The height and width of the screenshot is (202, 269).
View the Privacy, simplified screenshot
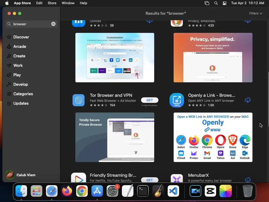pos(213,58)
